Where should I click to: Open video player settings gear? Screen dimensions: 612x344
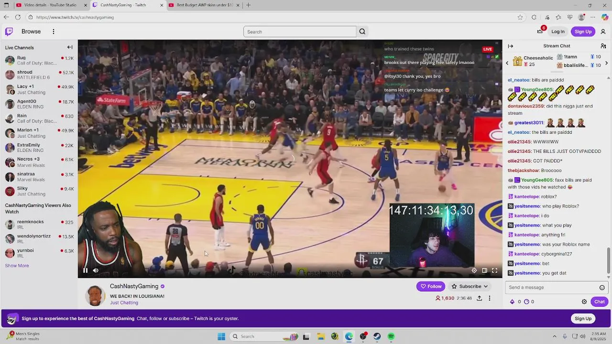coord(474,270)
